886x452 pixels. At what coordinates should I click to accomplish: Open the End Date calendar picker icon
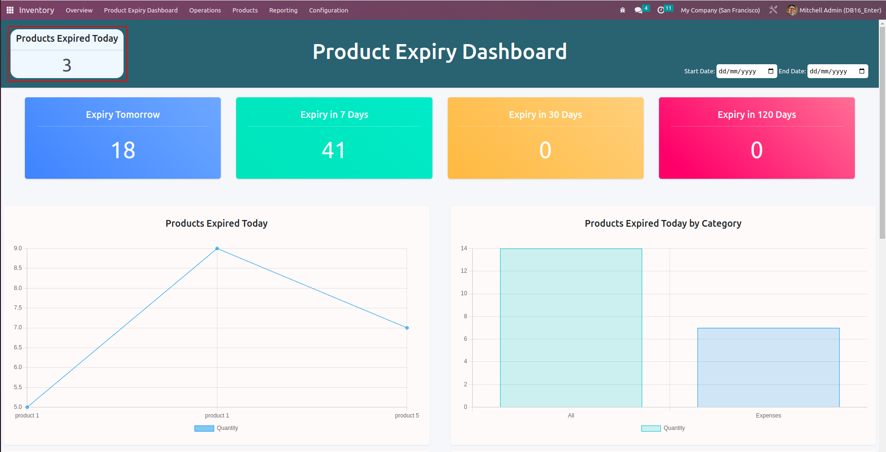point(862,71)
